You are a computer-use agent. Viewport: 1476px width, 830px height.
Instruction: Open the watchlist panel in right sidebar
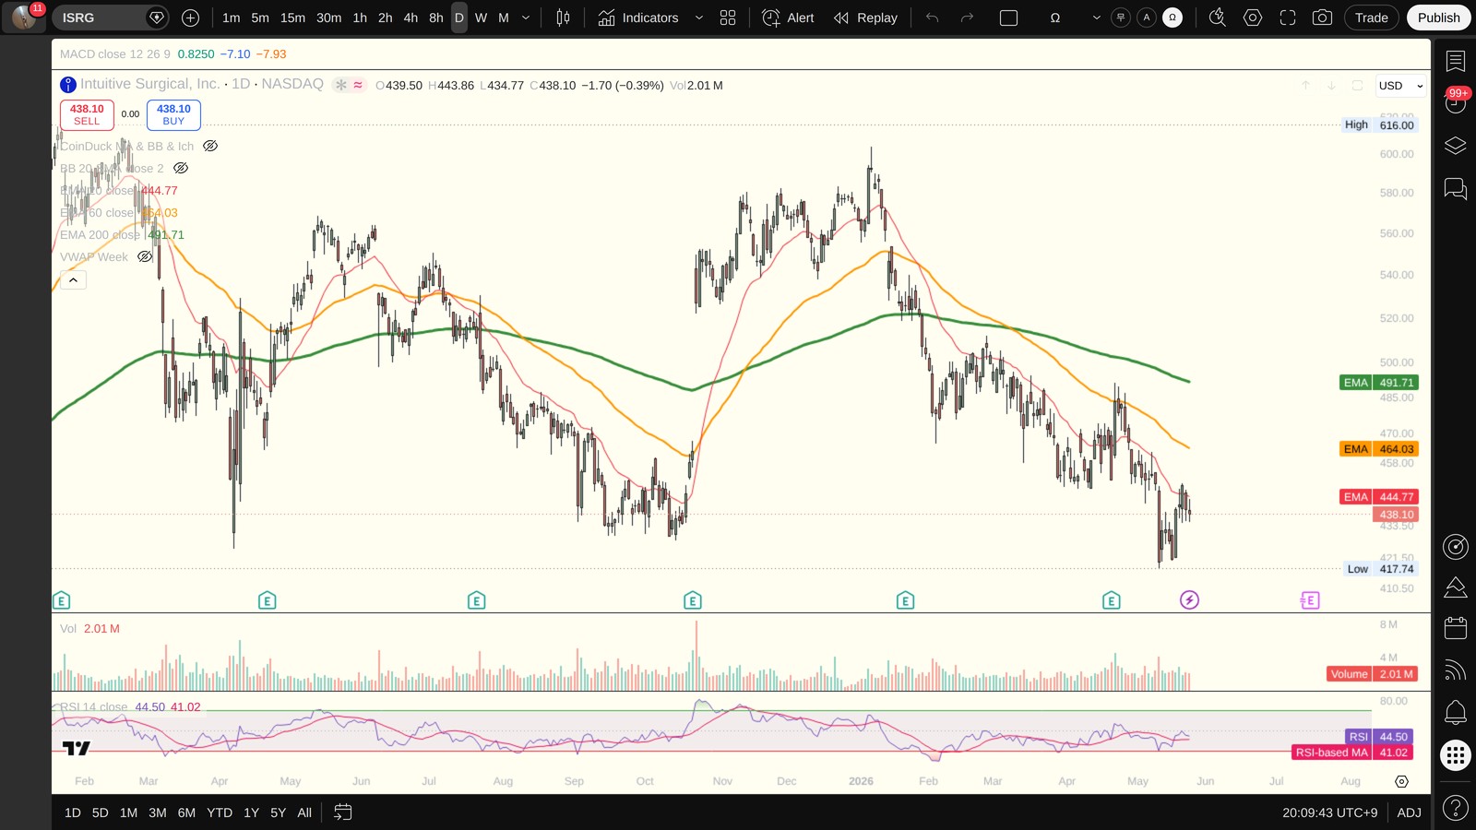click(1456, 61)
